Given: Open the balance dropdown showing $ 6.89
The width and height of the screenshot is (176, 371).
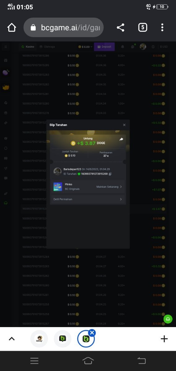Looking at the screenshot, I should click(85, 47).
